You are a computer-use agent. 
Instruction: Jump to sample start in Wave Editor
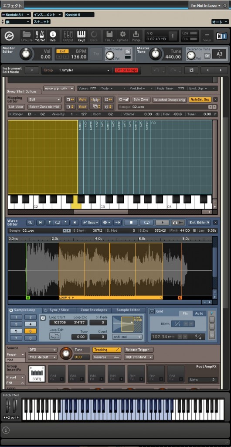point(40,222)
